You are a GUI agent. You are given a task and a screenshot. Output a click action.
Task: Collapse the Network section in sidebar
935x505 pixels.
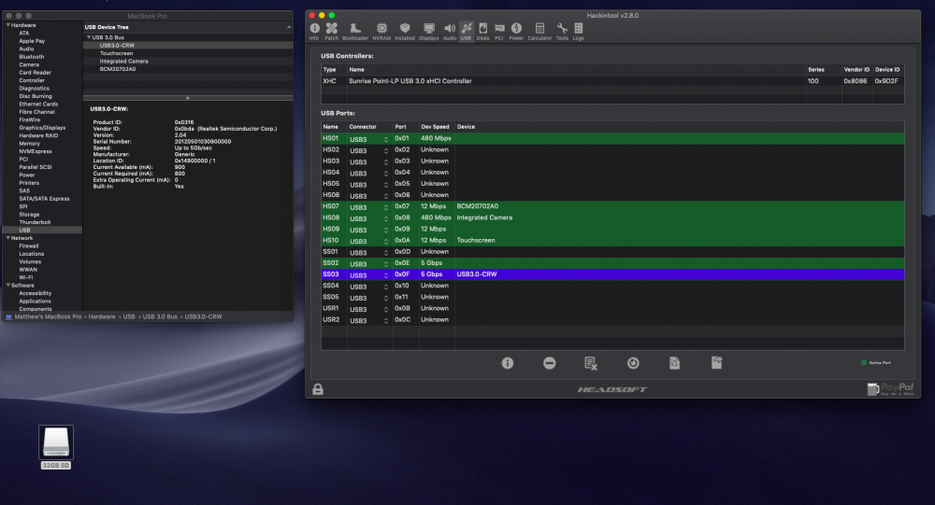[7, 238]
